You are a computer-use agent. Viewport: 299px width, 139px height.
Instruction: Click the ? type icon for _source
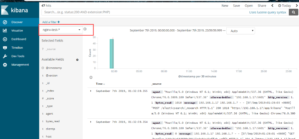pos(43,49)
